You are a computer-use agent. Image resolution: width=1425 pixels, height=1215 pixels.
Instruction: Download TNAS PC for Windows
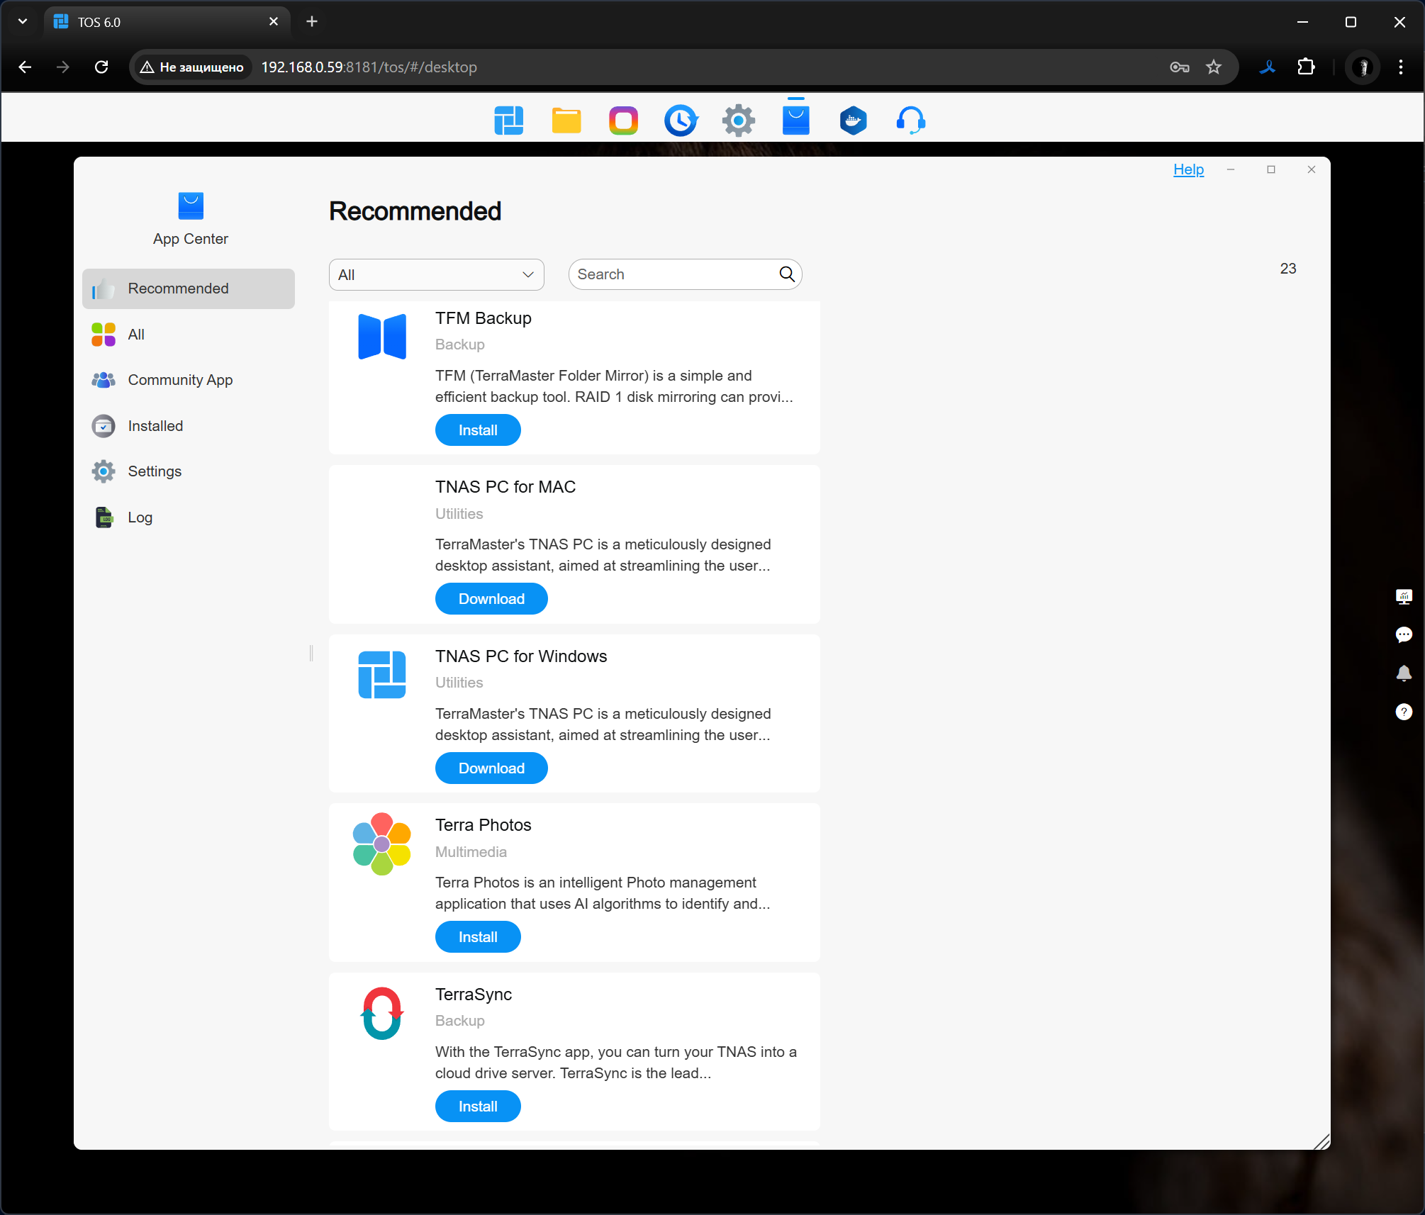pyautogui.click(x=491, y=768)
